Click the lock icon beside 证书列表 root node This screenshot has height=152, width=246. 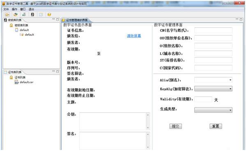click(11, 77)
